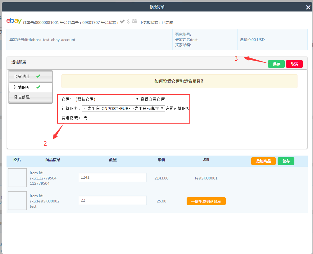
Task: Click green checkmark beside 收货地址
Action: coord(38,76)
